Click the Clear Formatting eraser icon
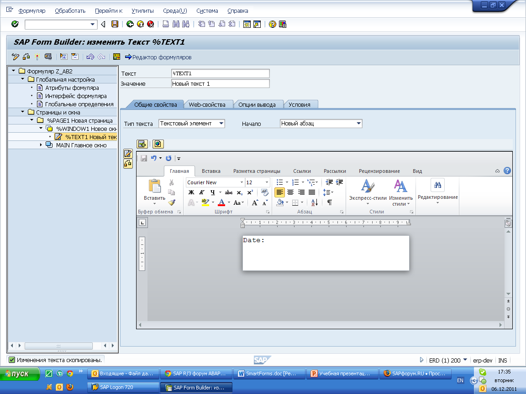This screenshot has width=526, height=394. pos(265,192)
